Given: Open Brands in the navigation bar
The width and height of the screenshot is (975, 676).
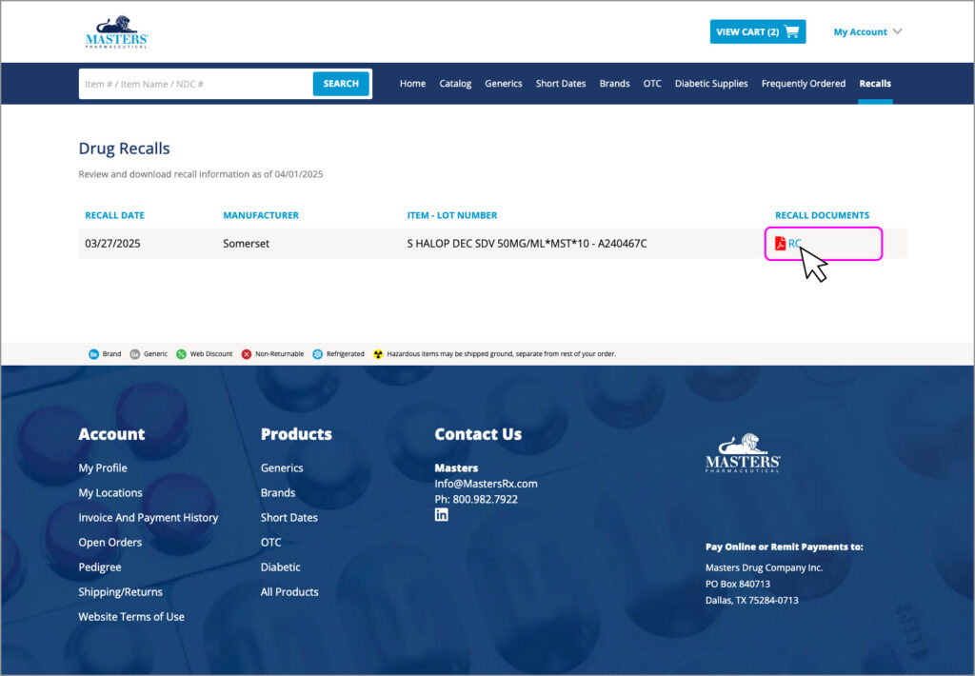Looking at the screenshot, I should tap(614, 84).
